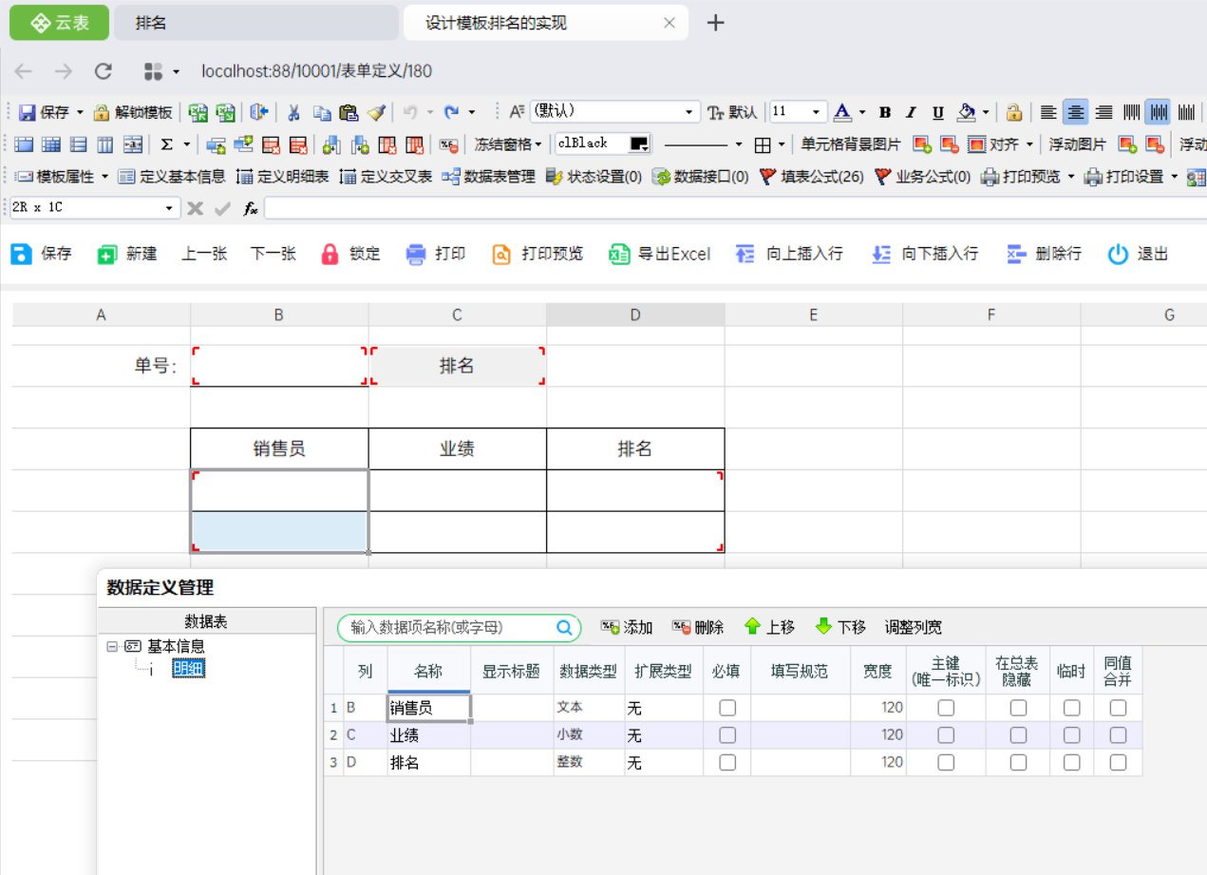This screenshot has width=1207, height=875.
Task: Toggle Italic formatting
Action: click(912, 112)
